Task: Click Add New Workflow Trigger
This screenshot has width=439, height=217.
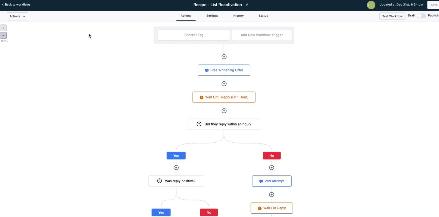Action: point(262,35)
